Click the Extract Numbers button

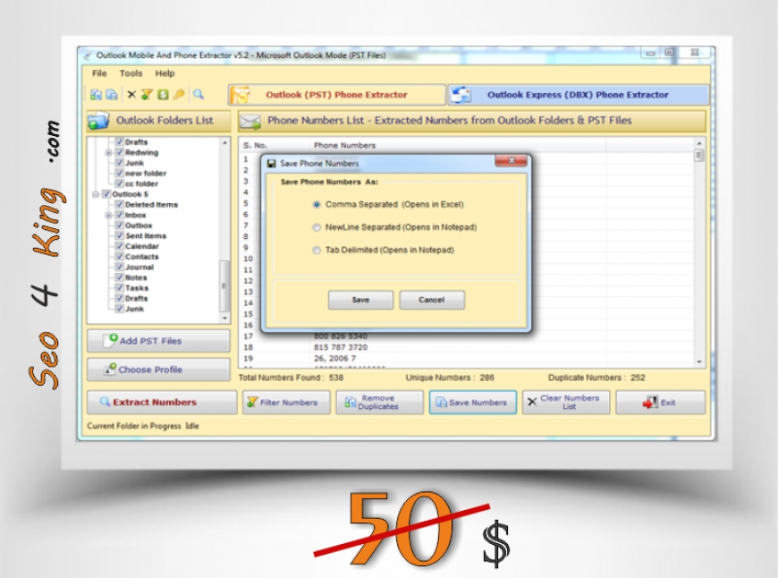pyautogui.click(x=162, y=403)
